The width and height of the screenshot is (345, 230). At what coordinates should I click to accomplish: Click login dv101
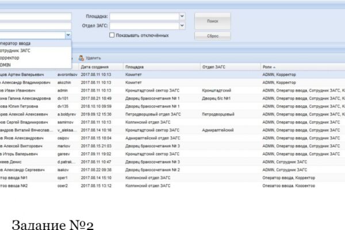click(x=63, y=98)
